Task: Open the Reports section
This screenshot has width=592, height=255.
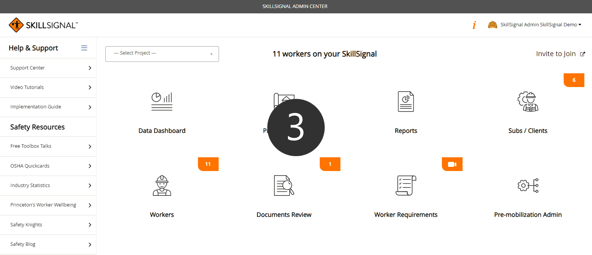Action: 406,113
